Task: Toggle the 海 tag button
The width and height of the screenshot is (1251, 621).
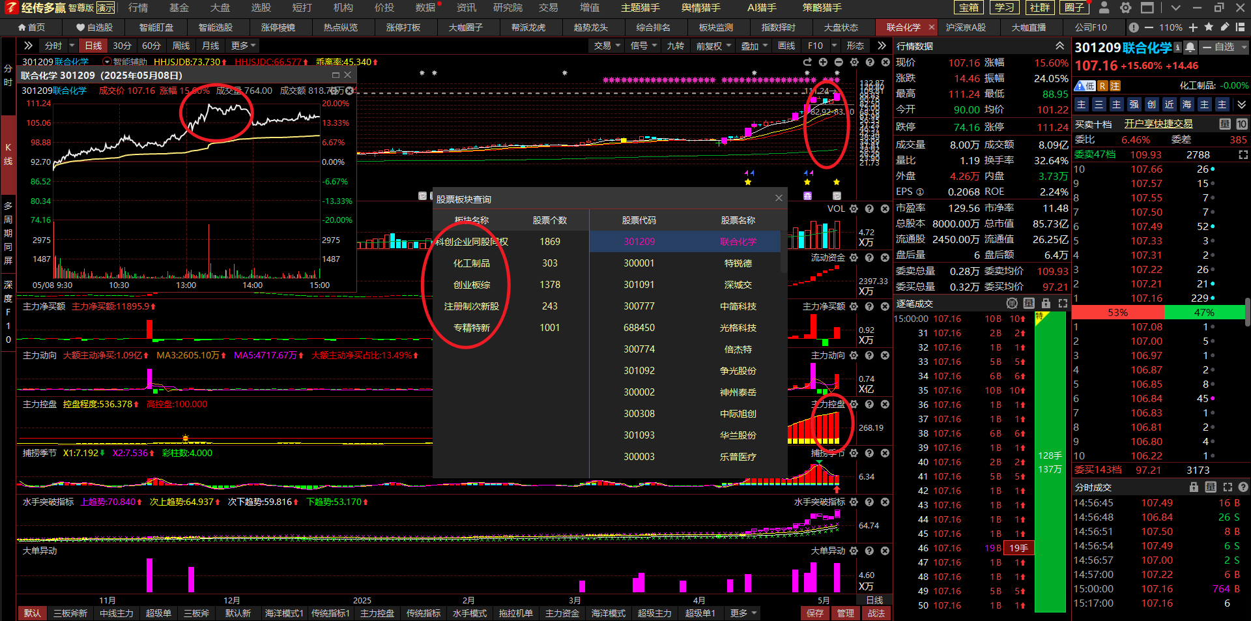Action: click(1187, 104)
